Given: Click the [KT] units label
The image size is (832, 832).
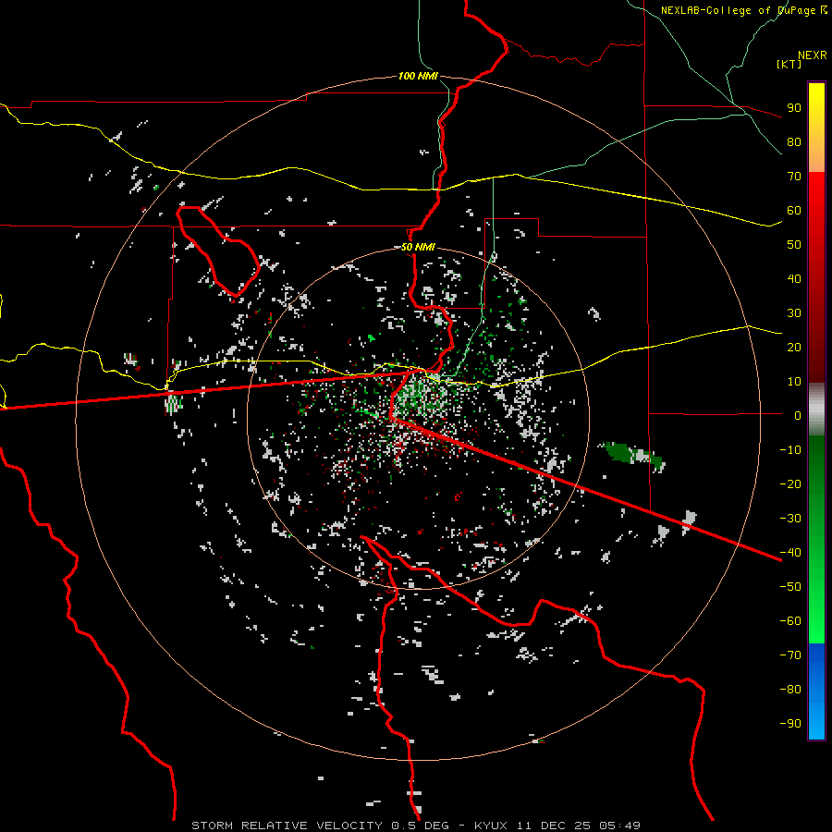Looking at the screenshot, I should pos(789,64).
